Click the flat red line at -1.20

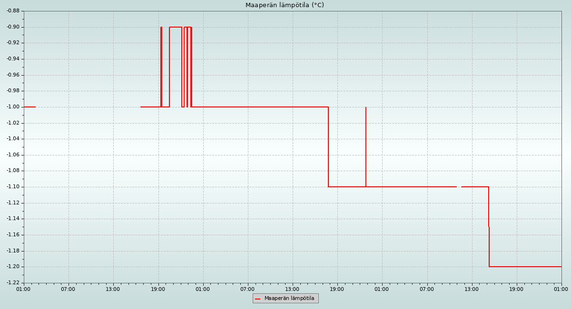[523, 267]
